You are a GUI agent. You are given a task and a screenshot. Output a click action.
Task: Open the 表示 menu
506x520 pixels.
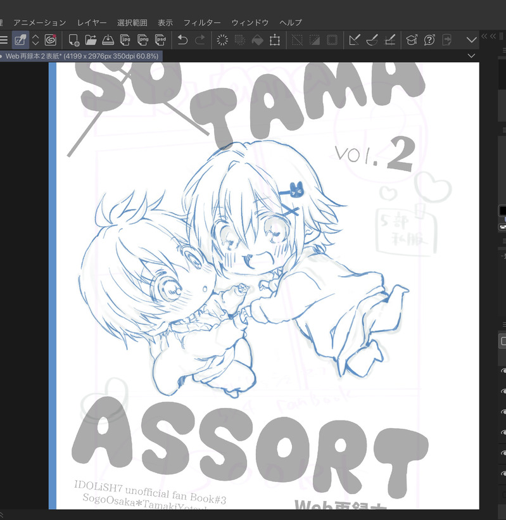(x=165, y=23)
